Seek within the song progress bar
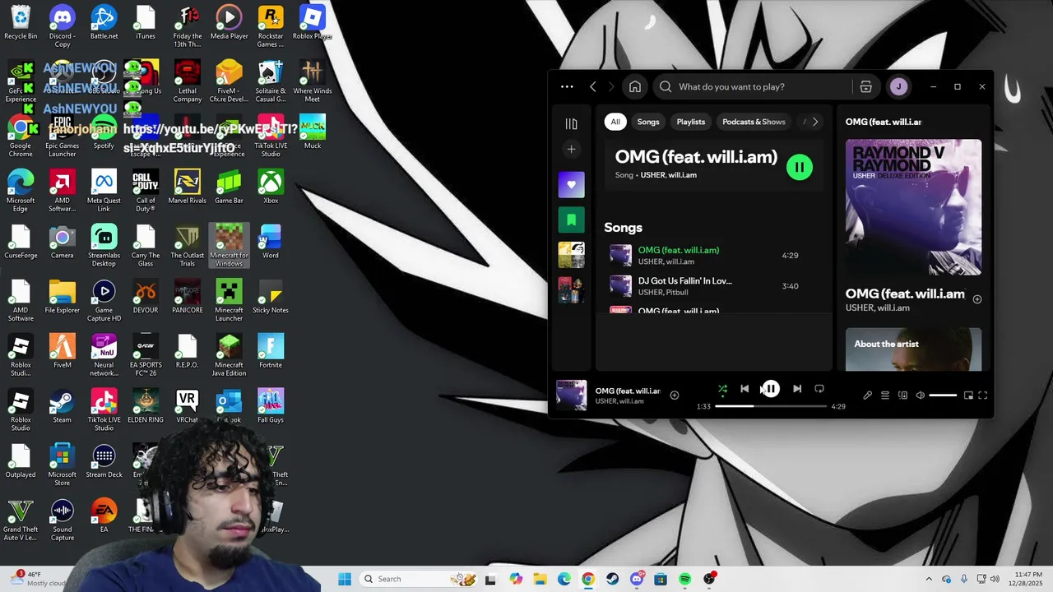The image size is (1053, 592). (x=771, y=406)
